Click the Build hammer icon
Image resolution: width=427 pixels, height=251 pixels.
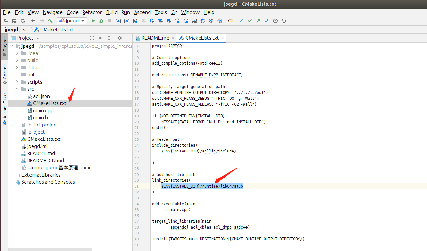coord(50,21)
